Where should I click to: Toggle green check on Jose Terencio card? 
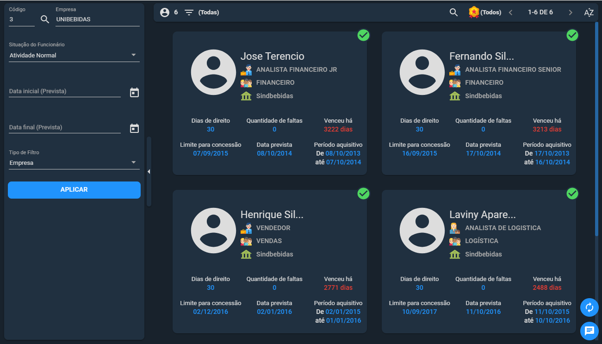[x=364, y=35]
